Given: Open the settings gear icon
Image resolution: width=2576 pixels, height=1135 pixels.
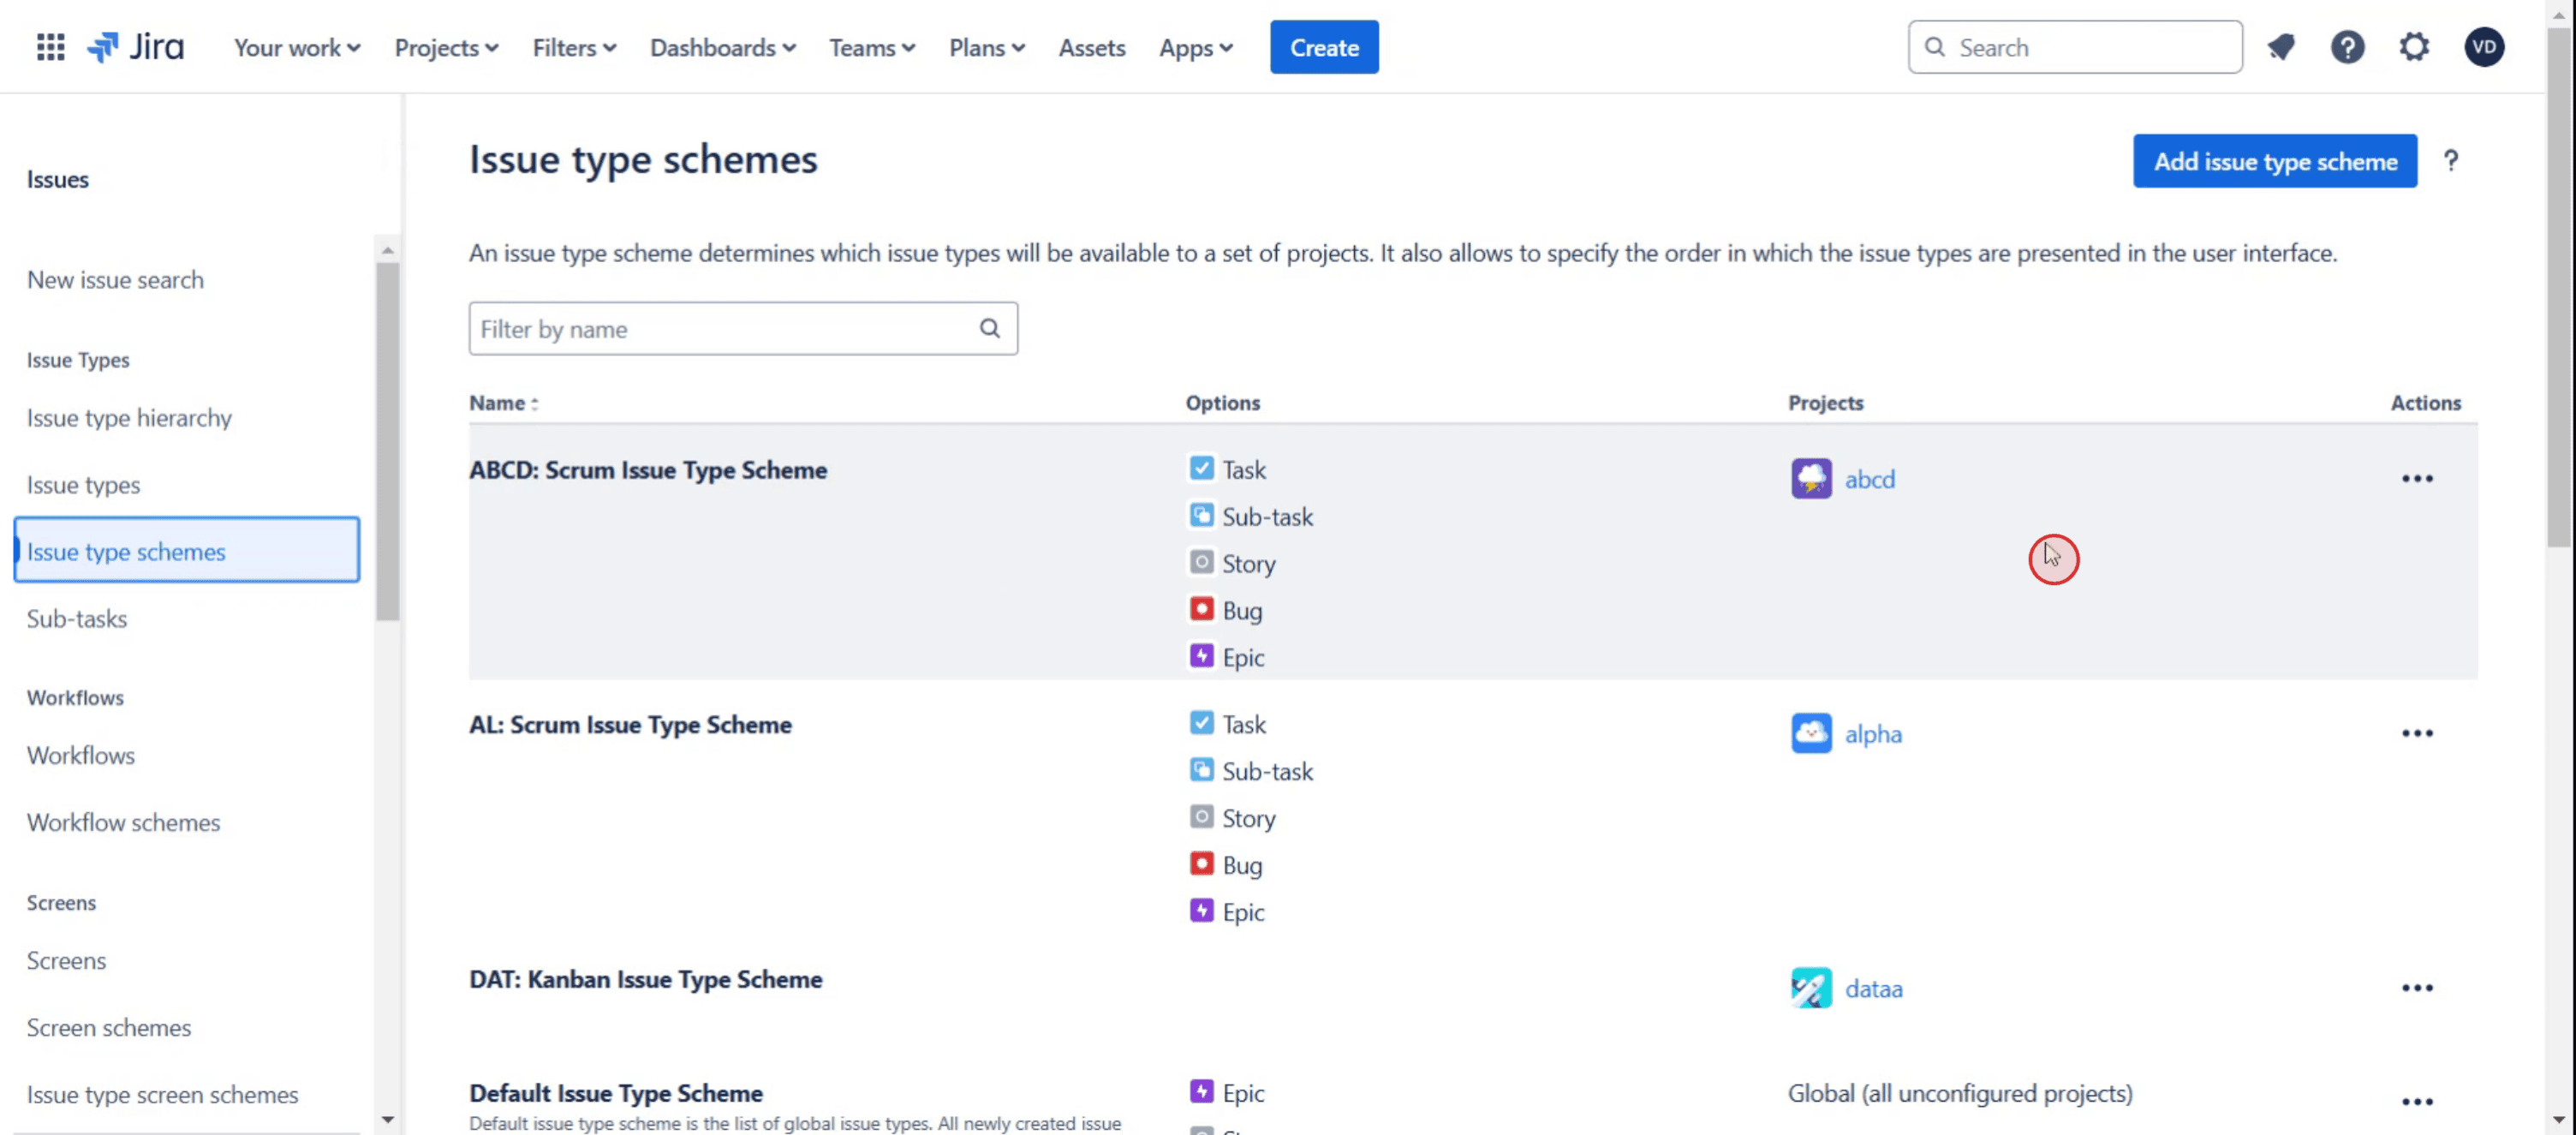Looking at the screenshot, I should point(2414,47).
